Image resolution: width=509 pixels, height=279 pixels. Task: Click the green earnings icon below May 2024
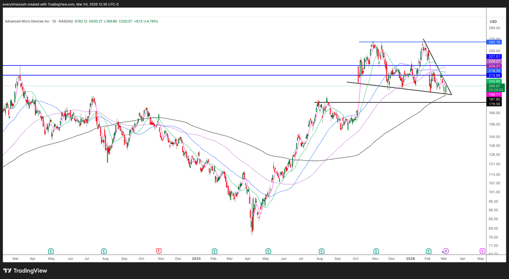click(x=51, y=251)
